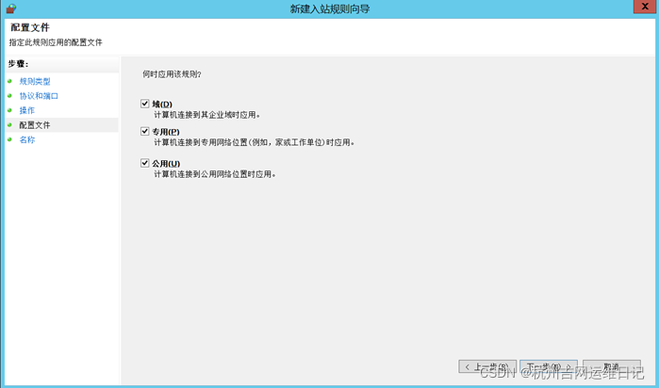This screenshot has width=659, height=388.
Task: Click the 下一步 next button
Action: click(x=549, y=366)
